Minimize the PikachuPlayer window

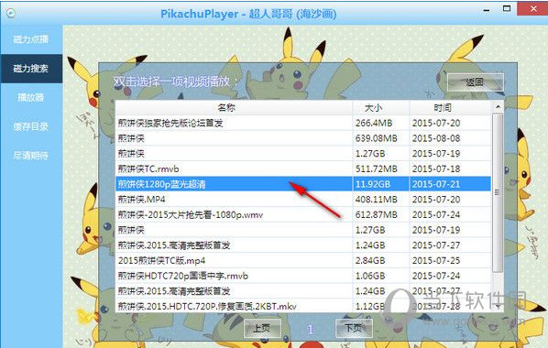coord(486,9)
